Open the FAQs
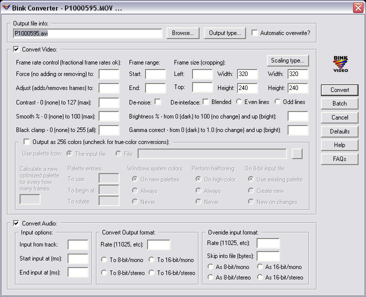Viewport: 366px width, 297px height. pyautogui.click(x=339, y=159)
